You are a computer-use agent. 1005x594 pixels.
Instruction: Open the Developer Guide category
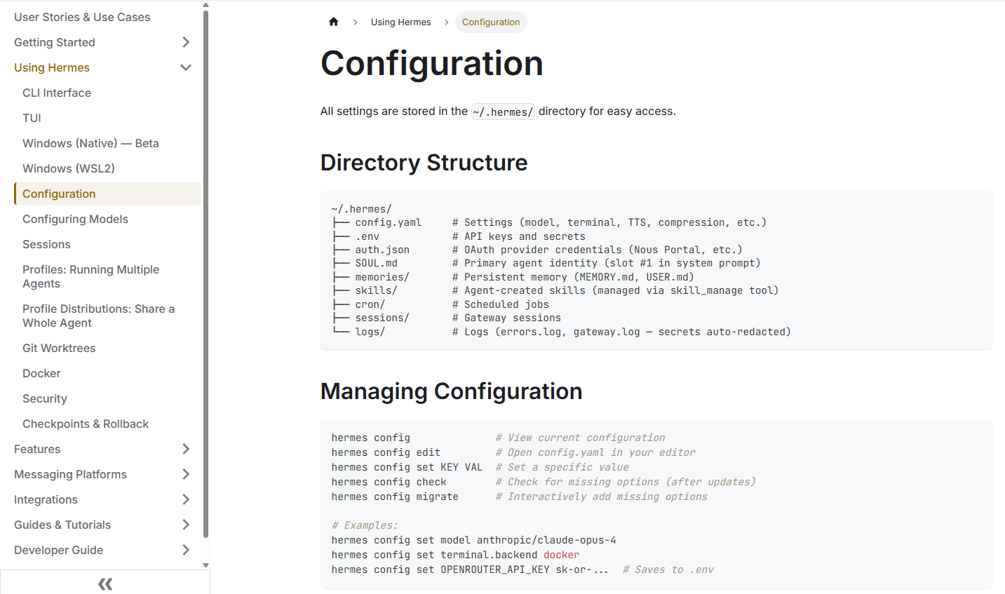coord(58,550)
